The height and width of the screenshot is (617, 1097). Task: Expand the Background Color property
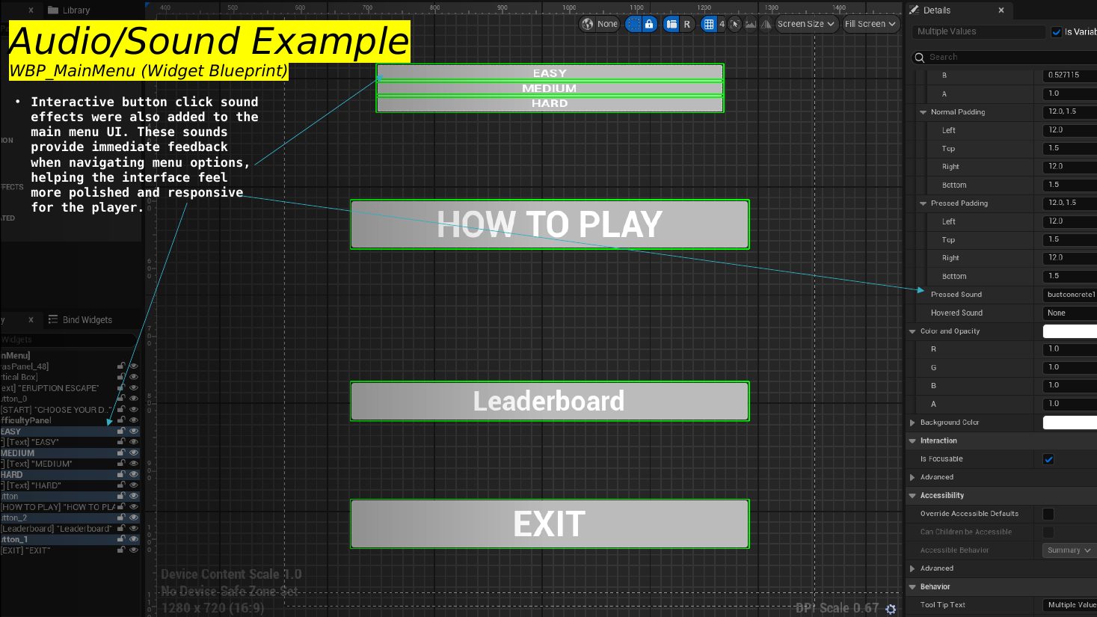pyautogui.click(x=912, y=423)
